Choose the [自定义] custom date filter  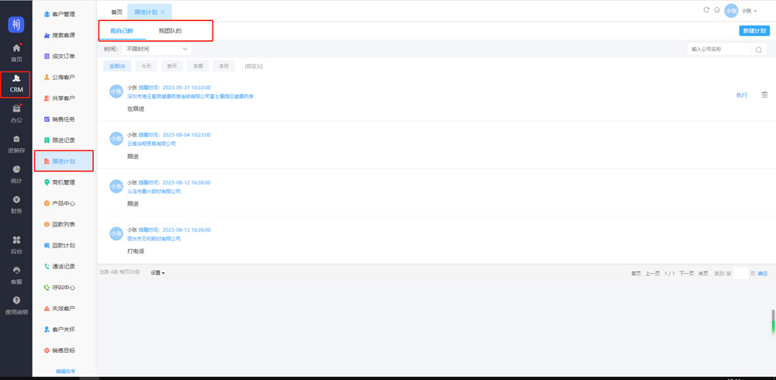tap(254, 66)
